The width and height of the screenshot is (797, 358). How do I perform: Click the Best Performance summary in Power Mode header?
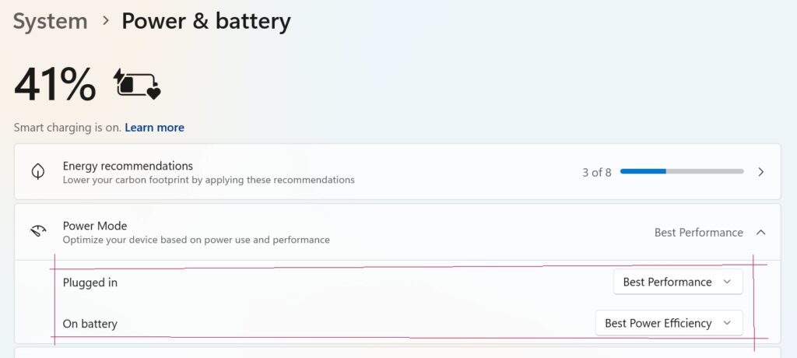tap(698, 232)
